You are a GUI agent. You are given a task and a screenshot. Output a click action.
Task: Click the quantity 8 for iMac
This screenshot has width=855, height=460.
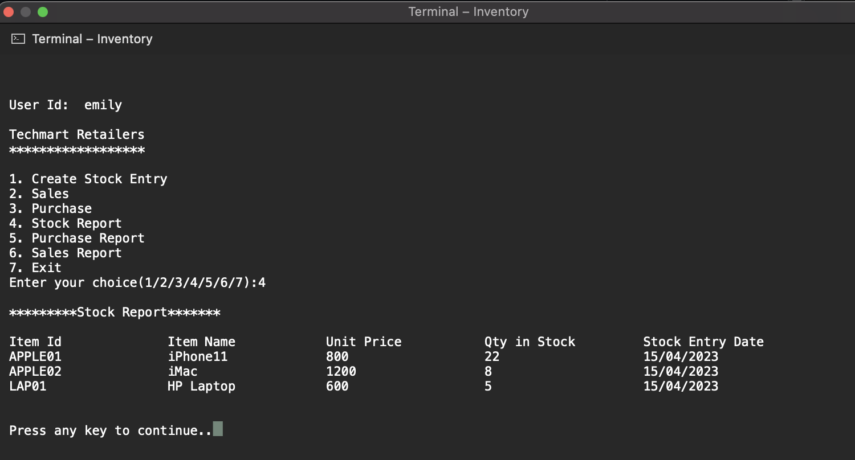point(488,372)
